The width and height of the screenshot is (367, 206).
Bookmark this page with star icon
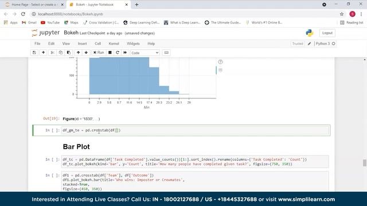tap(342, 14)
